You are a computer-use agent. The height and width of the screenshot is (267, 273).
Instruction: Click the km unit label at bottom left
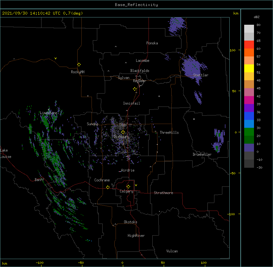(x=4, y=263)
